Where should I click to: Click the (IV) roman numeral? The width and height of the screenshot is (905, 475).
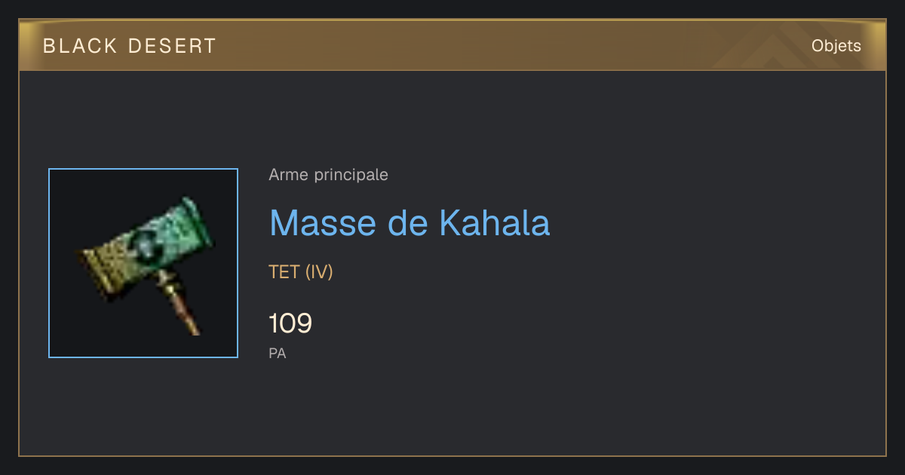319,272
